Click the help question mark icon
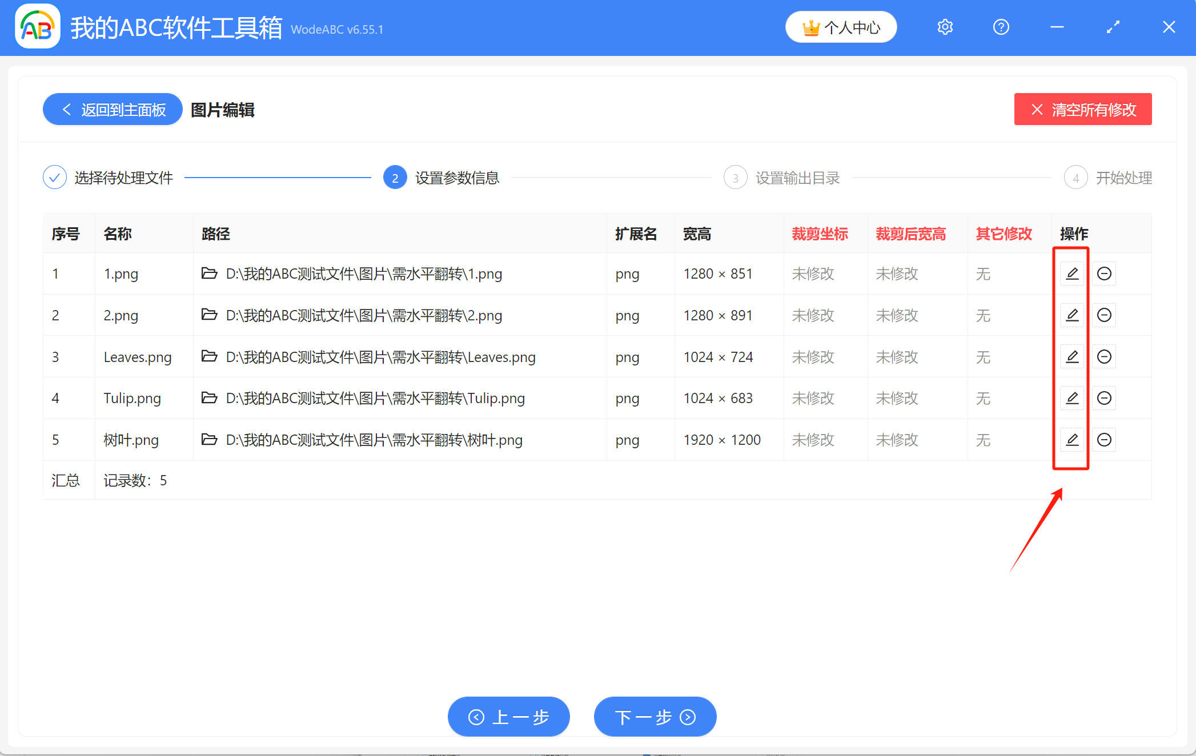Viewport: 1196px width, 756px height. [x=1001, y=27]
